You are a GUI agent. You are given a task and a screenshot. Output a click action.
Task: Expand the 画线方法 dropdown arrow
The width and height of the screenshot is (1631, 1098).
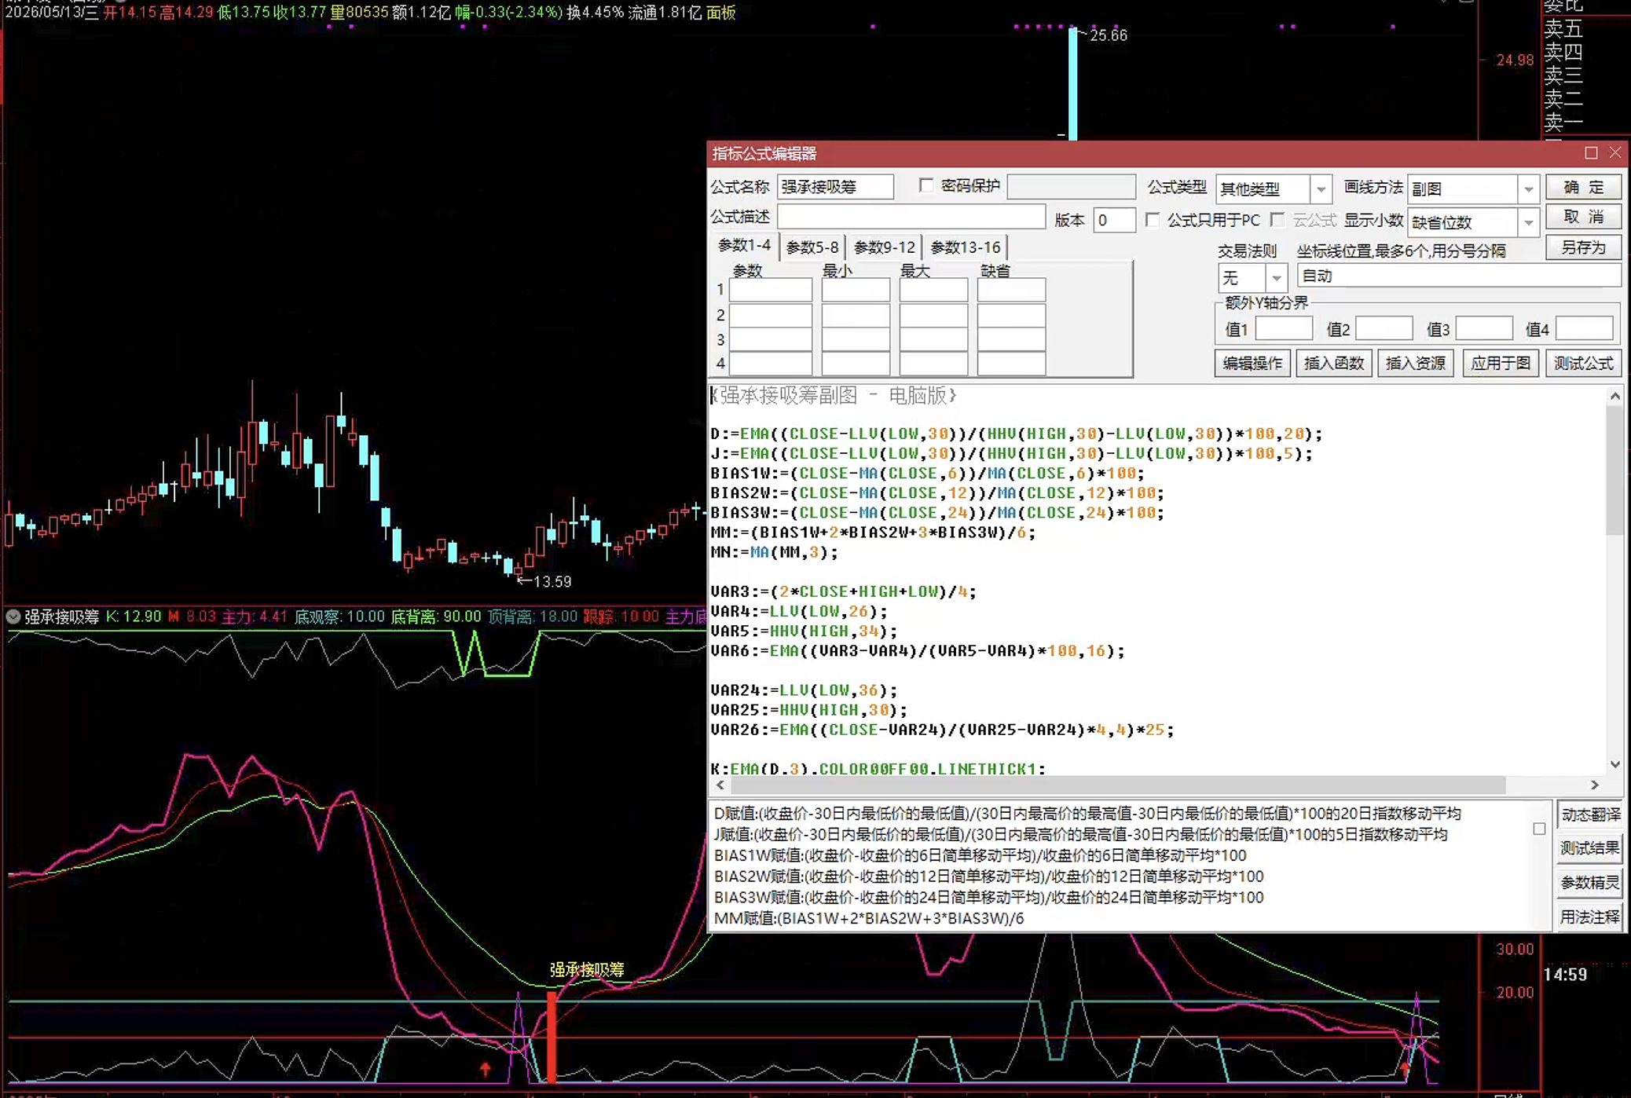[1528, 189]
